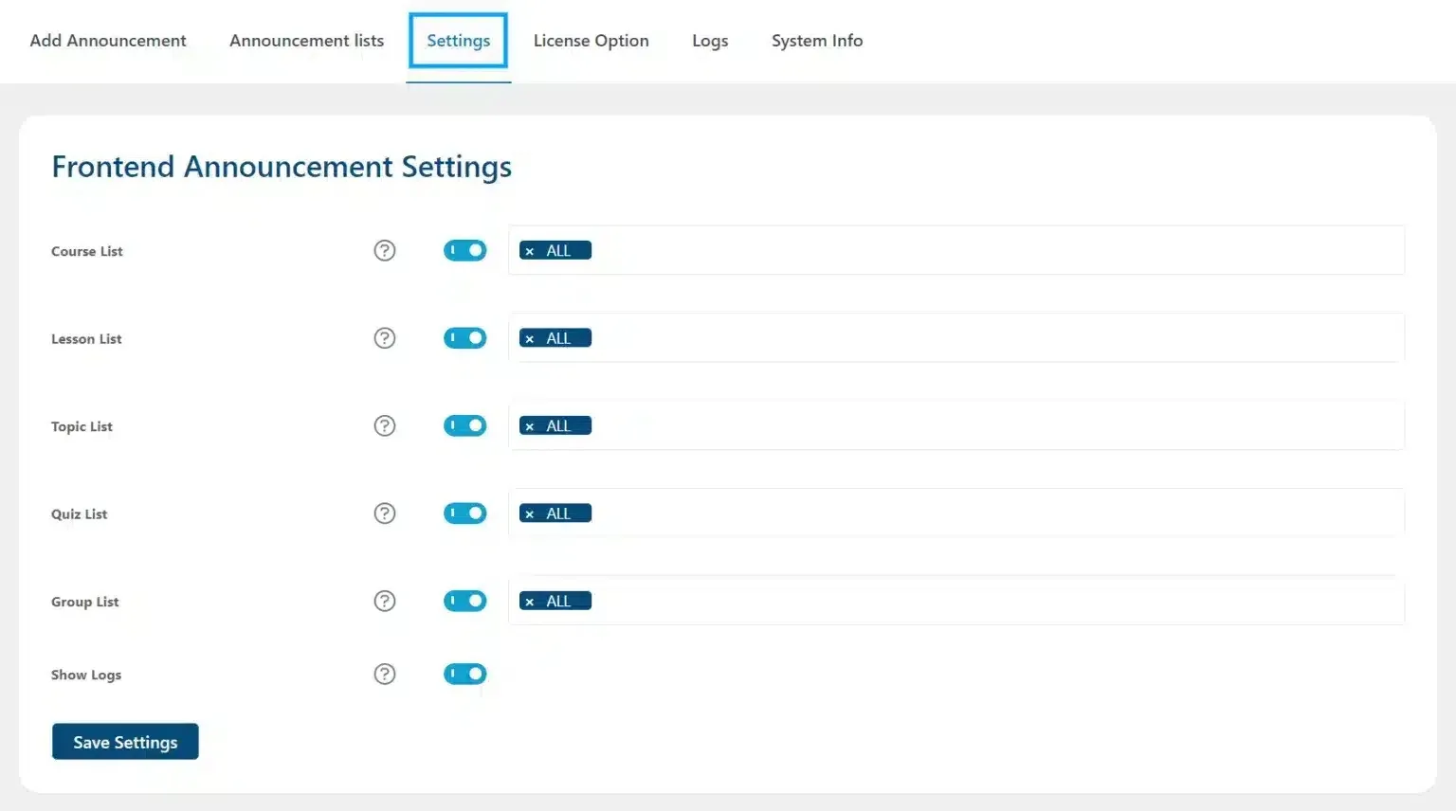Image resolution: width=1456 pixels, height=811 pixels.
Task: Click inside the Course List input field
Action: 948,249
